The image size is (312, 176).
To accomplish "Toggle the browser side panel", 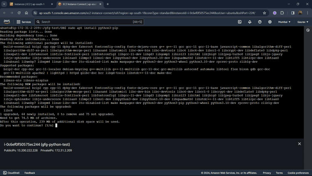I will tap(292, 13).
